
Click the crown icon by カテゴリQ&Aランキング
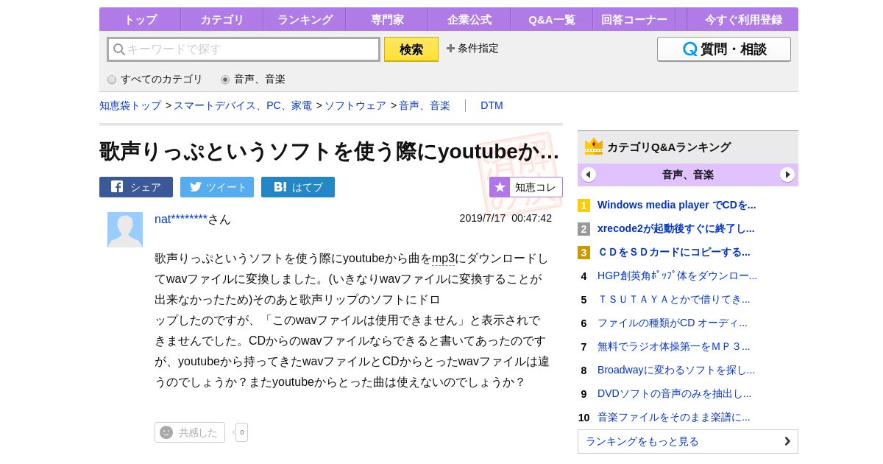pos(594,147)
